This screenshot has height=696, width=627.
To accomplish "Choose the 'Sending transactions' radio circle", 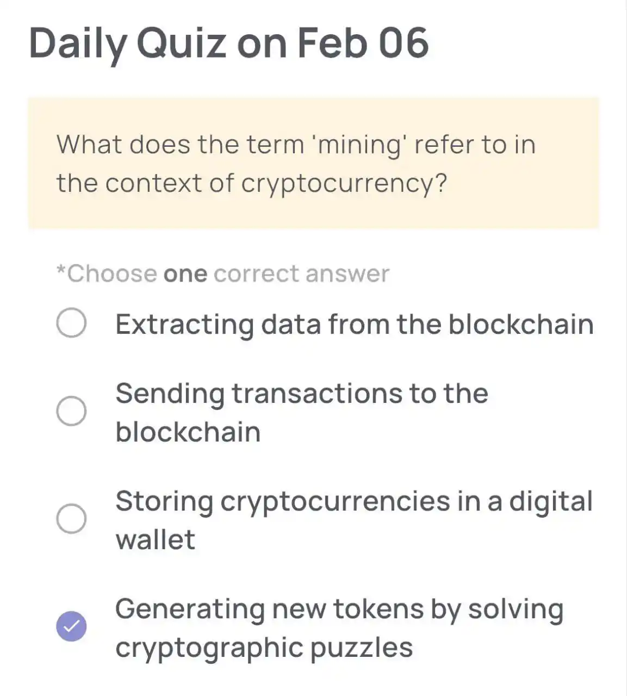I will coord(71,411).
